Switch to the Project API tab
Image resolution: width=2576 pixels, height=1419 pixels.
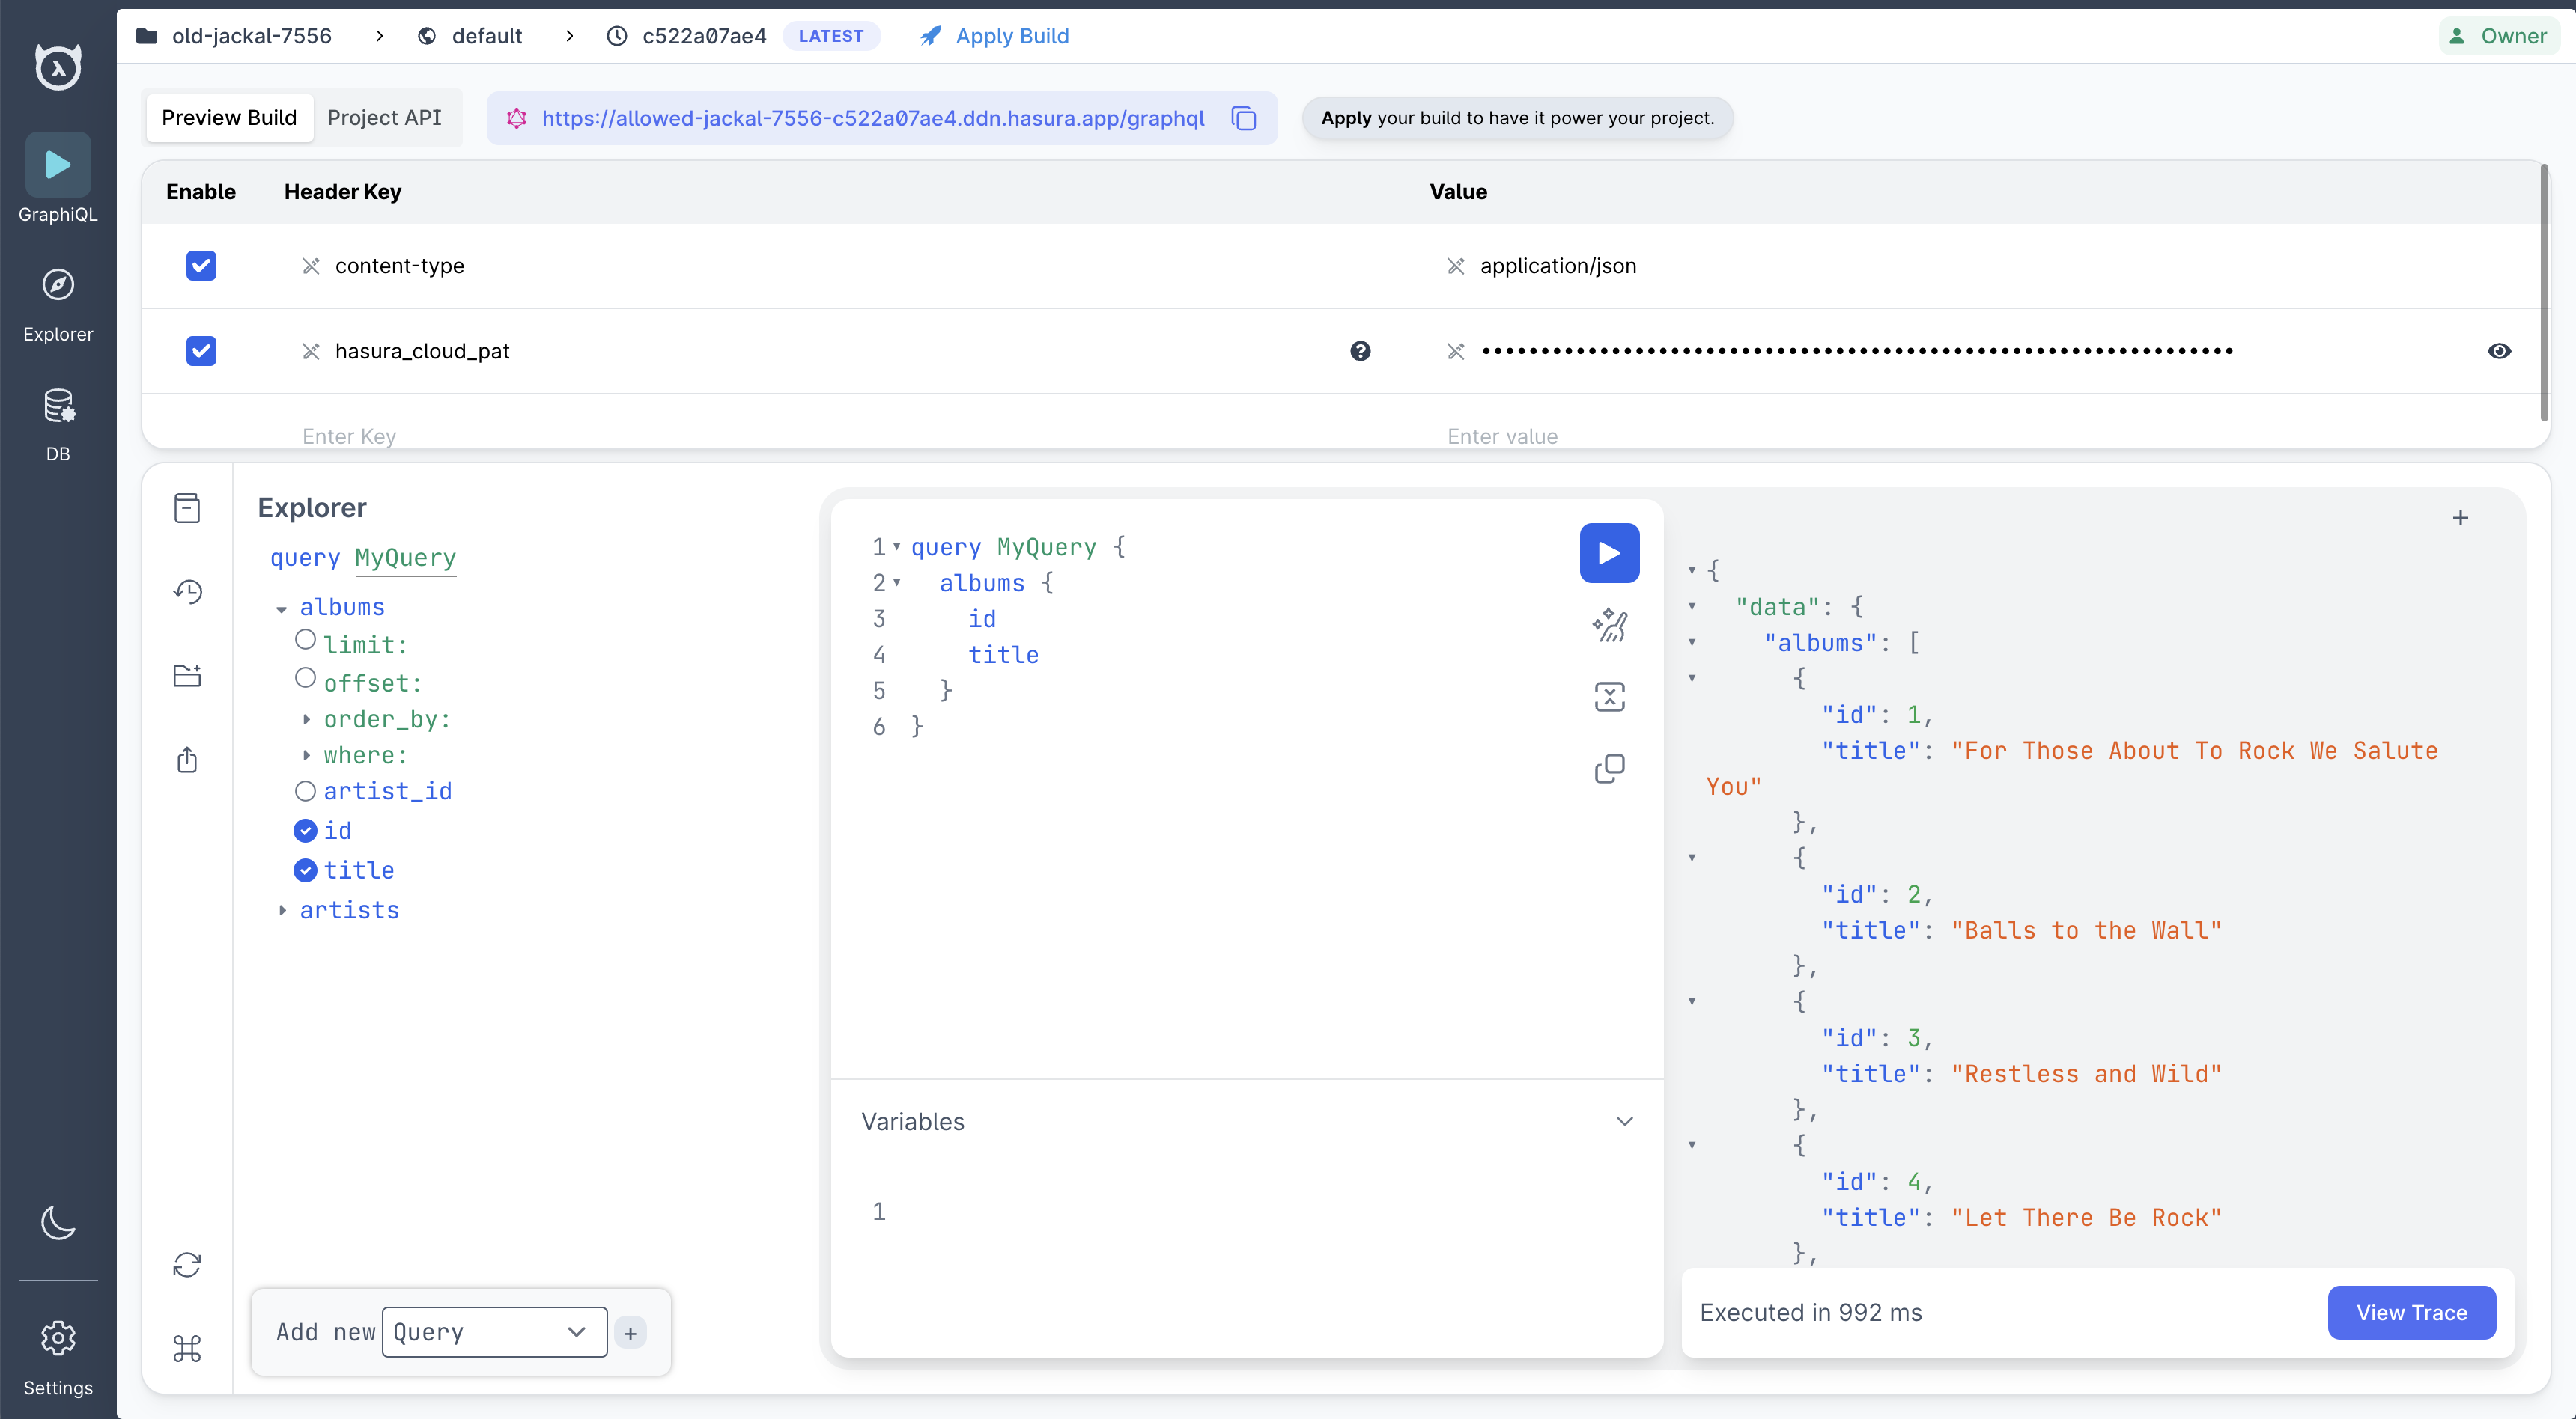[384, 118]
